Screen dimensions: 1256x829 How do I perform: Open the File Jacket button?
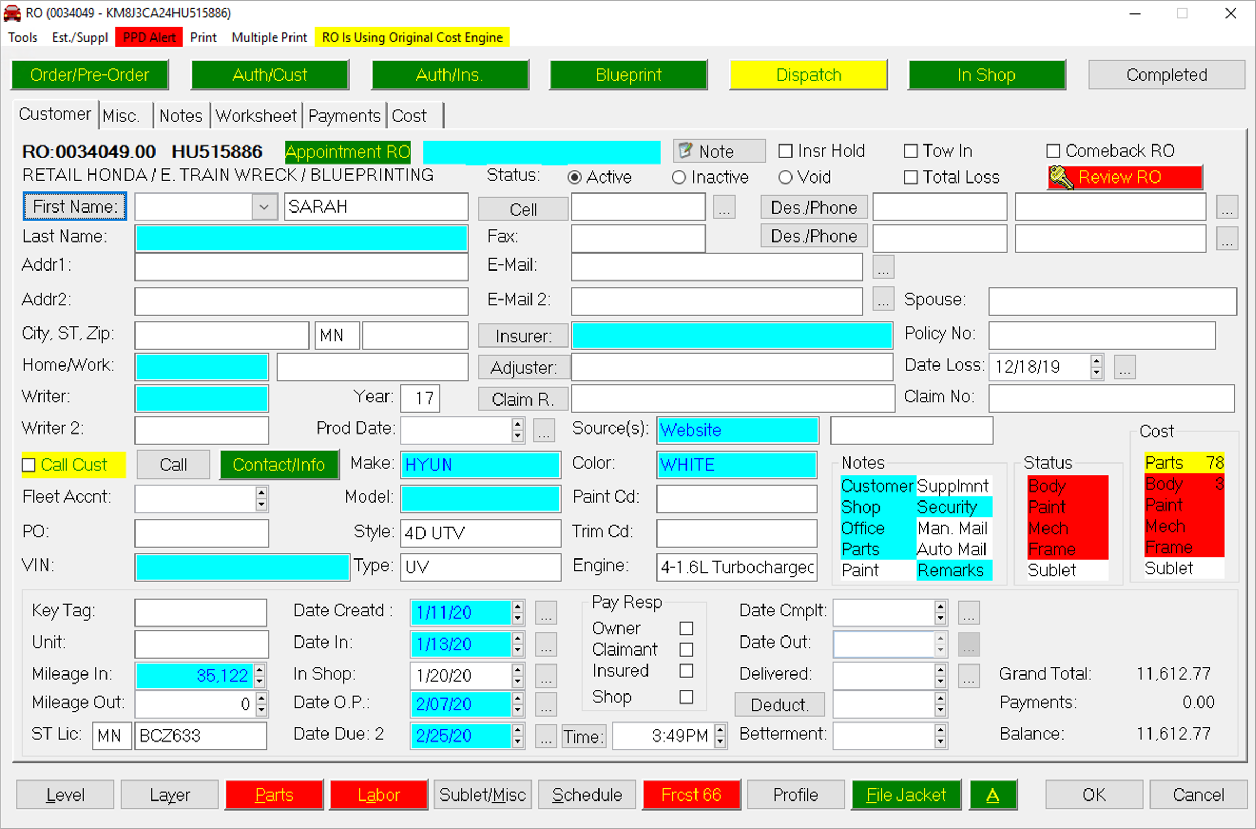coord(905,795)
